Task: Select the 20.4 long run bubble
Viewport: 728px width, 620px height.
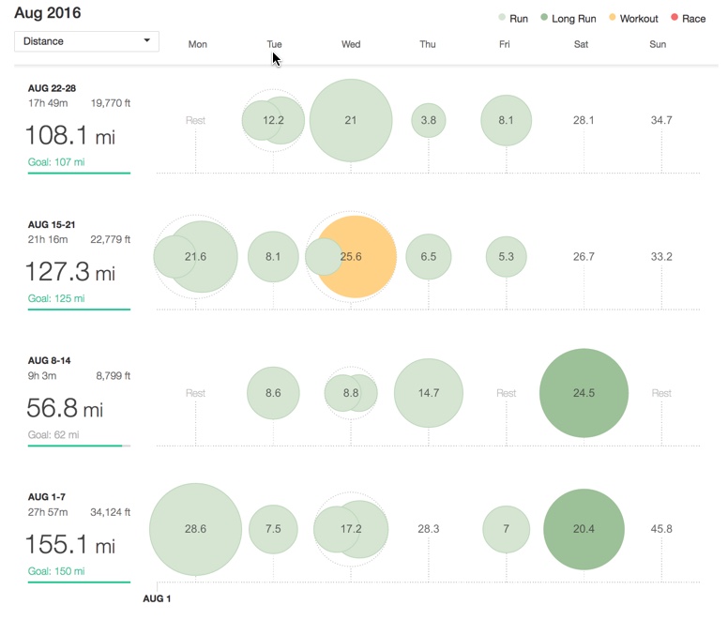Action: tap(584, 529)
